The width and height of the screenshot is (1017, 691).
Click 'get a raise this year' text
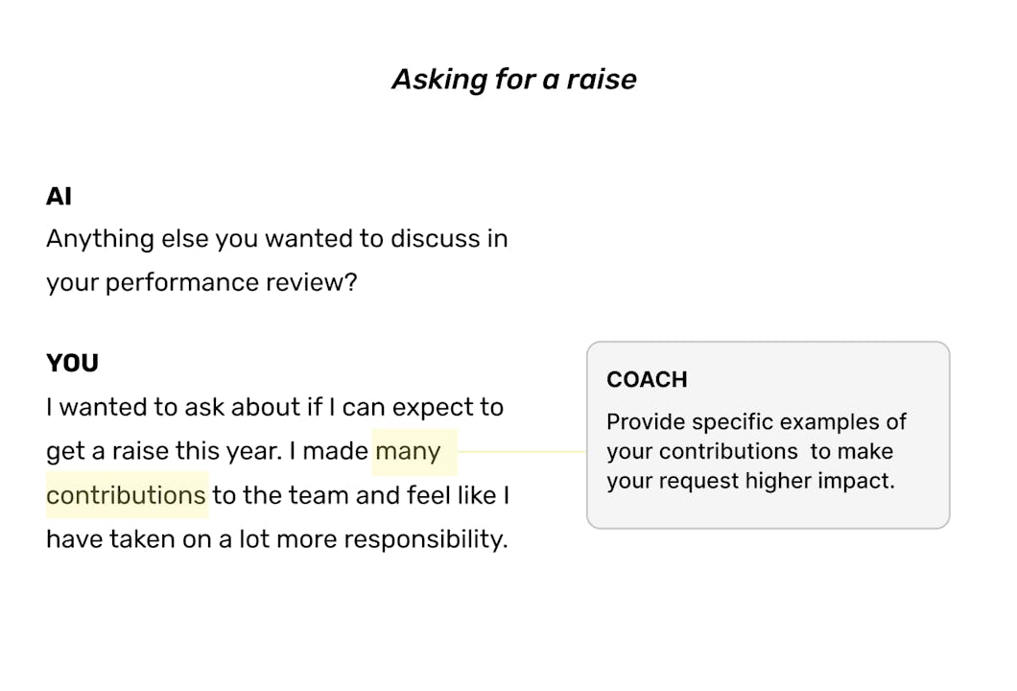pyautogui.click(x=163, y=451)
